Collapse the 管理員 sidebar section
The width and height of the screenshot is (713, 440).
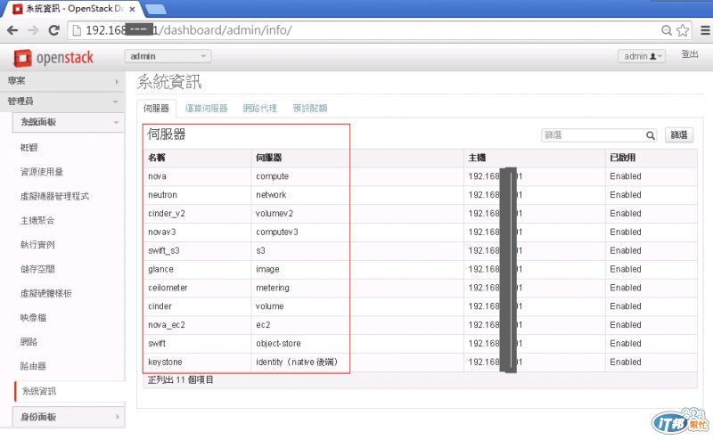pos(62,101)
